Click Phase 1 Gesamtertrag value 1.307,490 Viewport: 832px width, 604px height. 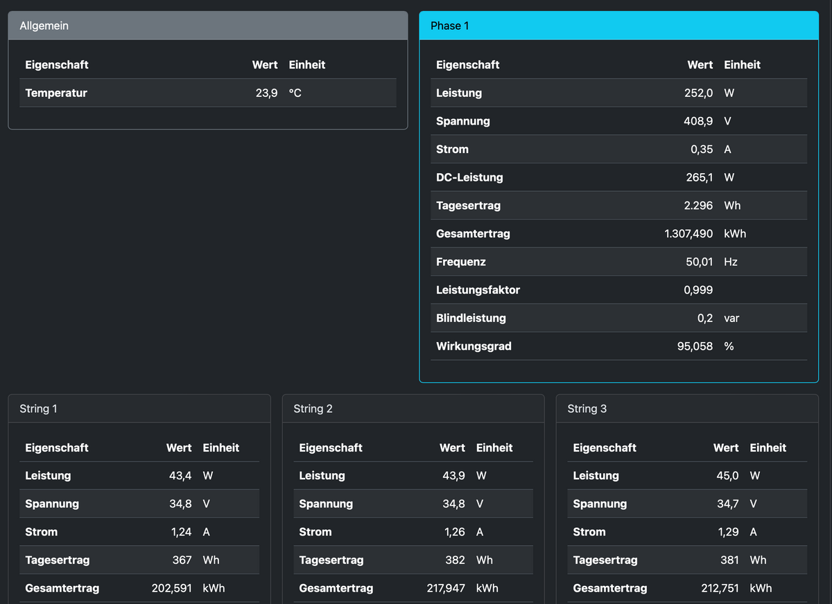pos(688,233)
